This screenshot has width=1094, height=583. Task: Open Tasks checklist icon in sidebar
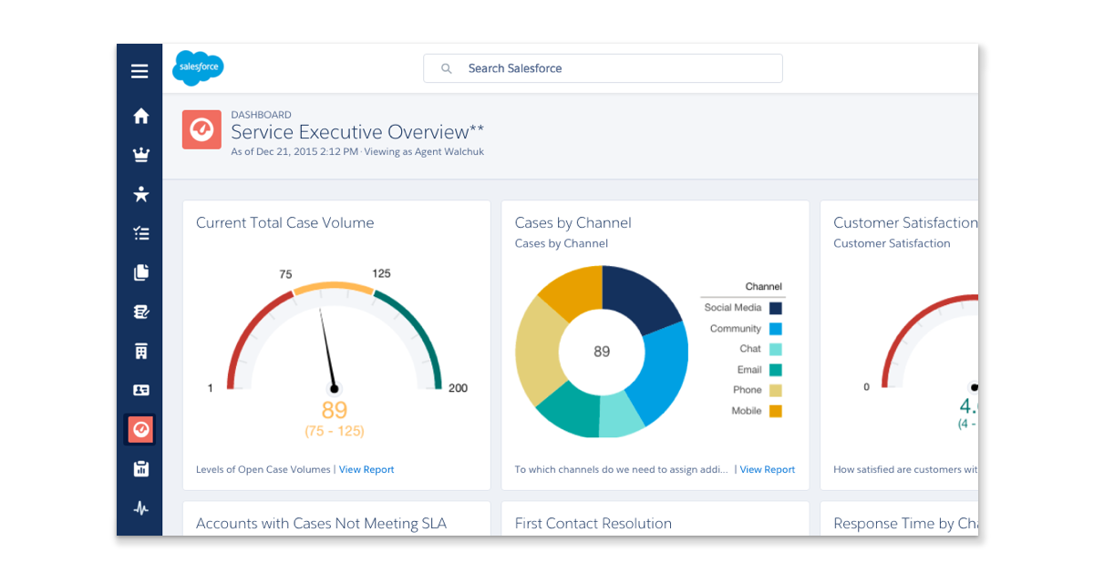pyautogui.click(x=140, y=233)
